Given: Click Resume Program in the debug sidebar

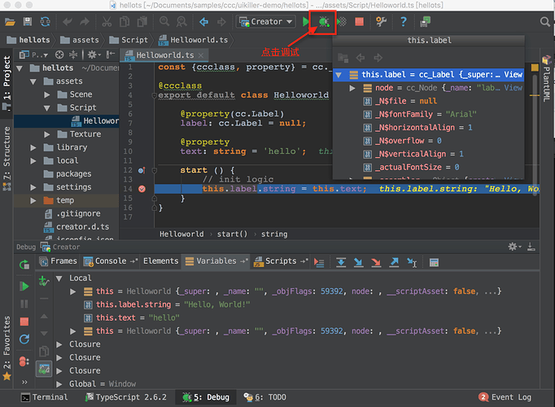Looking at the screenshot, I should click(x=24, y=286).
